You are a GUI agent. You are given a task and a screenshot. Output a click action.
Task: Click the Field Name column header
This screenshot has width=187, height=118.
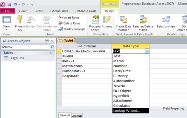tap(87, 46)
